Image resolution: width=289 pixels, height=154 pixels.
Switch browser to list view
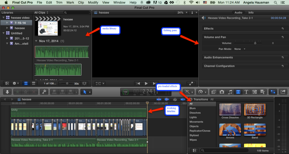point(34,83)
